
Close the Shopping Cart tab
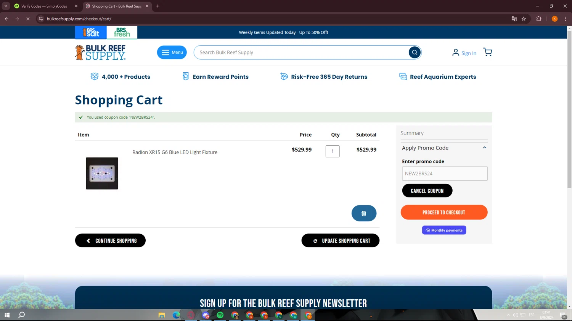coord(147,6)
